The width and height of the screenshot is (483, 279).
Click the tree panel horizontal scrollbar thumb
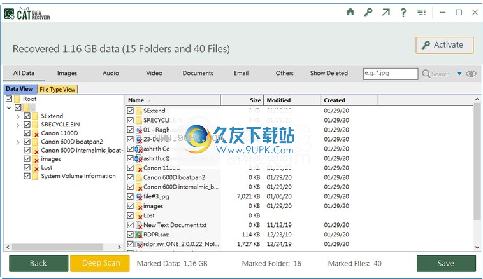(x=57, y=247)
